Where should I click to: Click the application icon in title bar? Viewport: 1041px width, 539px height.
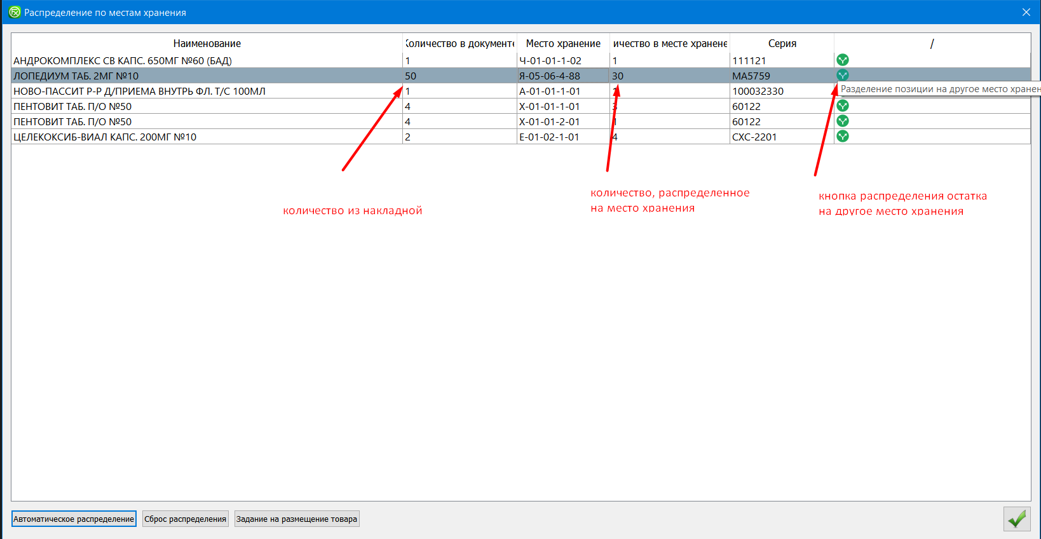point(15,13)
